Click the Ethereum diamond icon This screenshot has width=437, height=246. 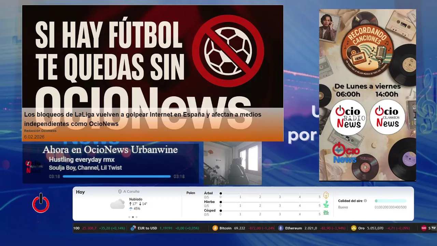(281, 228)
